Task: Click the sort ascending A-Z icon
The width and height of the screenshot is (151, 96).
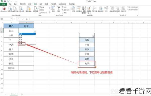Action: (50, 8)
